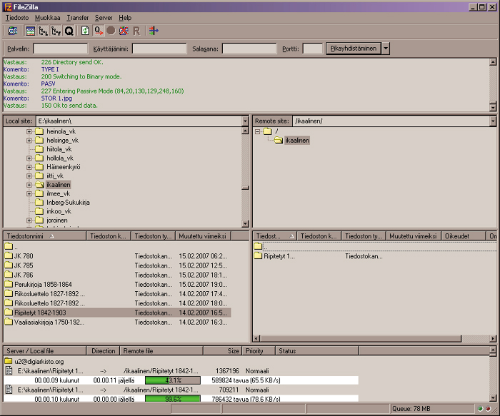Image resolution: width=500 pixels, height=416 pixels.
Task: Expand the helsinge_vk tree node
Action: click(29, 141)
